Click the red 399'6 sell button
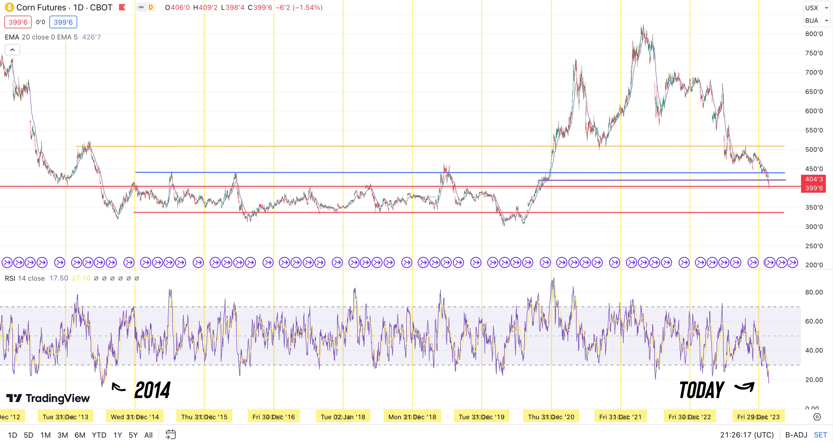Image resolution: width=833 pixels, height=443 pixels. 18,22
